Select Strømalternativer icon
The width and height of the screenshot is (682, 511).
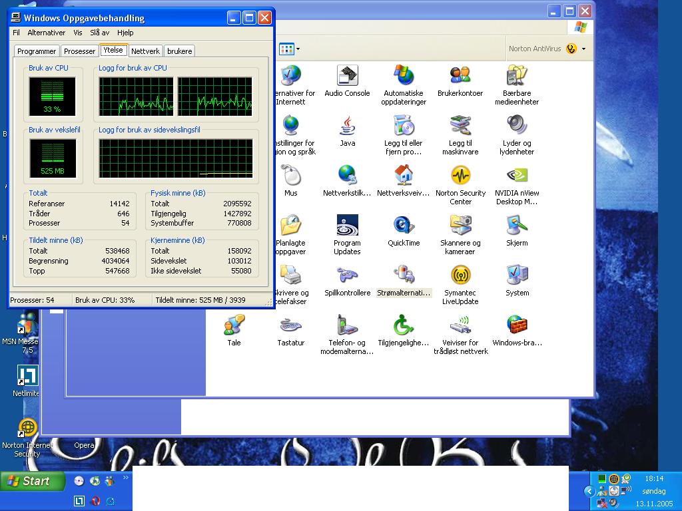(404, 281)
